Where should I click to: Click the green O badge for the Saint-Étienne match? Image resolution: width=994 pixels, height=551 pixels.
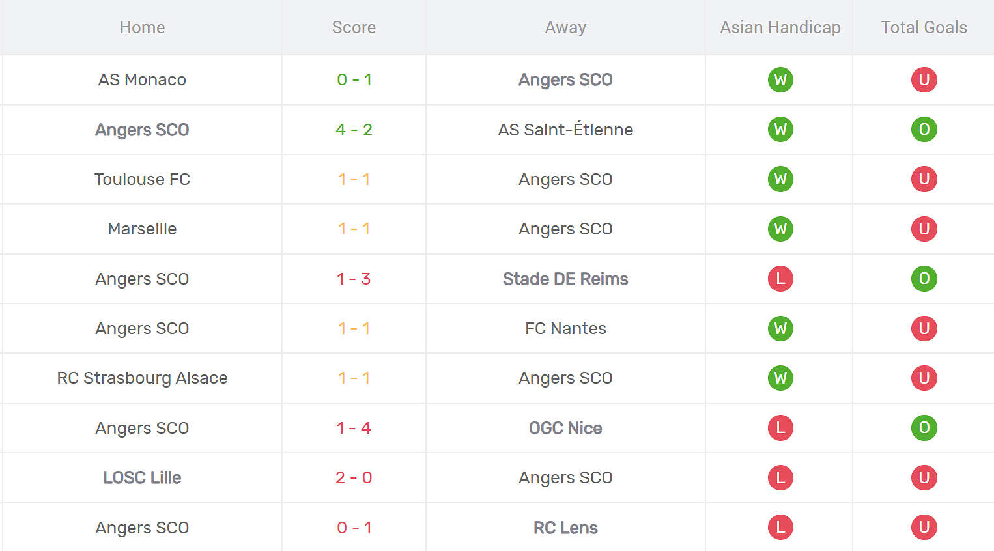click(x=924, y=130)
